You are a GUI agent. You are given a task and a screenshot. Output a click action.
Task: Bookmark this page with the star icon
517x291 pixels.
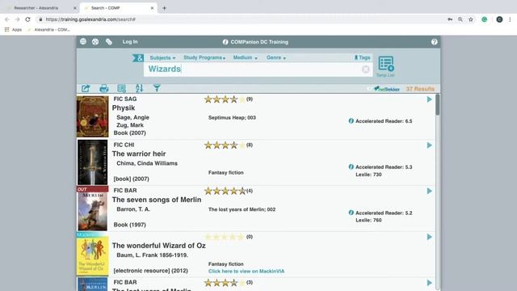click(x=471, y=19)
